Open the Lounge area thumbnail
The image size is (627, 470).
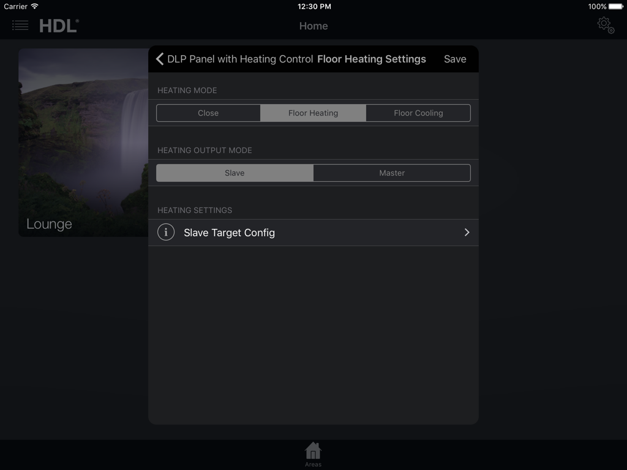pos(83,143)
